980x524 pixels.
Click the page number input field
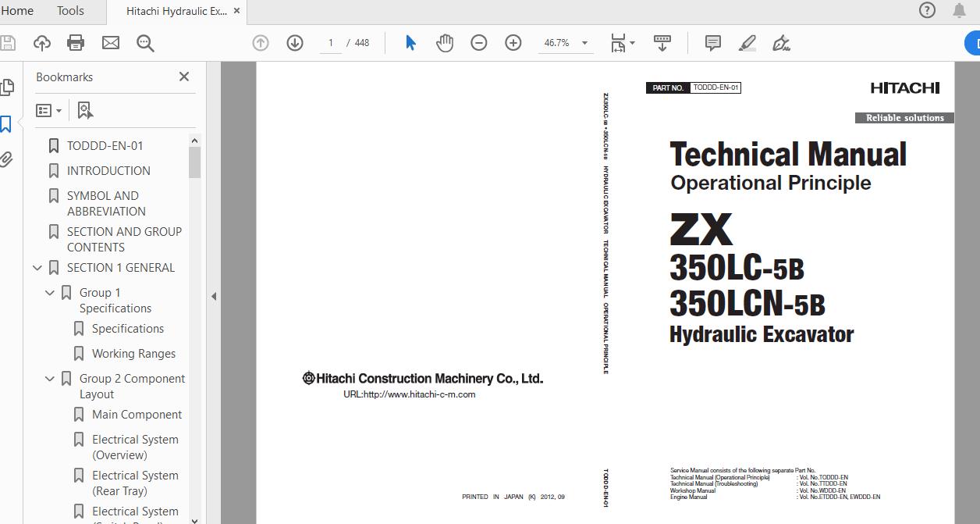click(331, 43)
